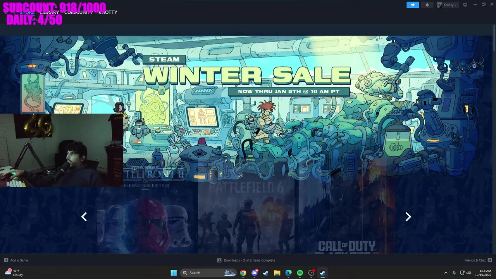Open the Steam announcements megaphone button
This screenshot has height=279, width=496.
point(413,5)
